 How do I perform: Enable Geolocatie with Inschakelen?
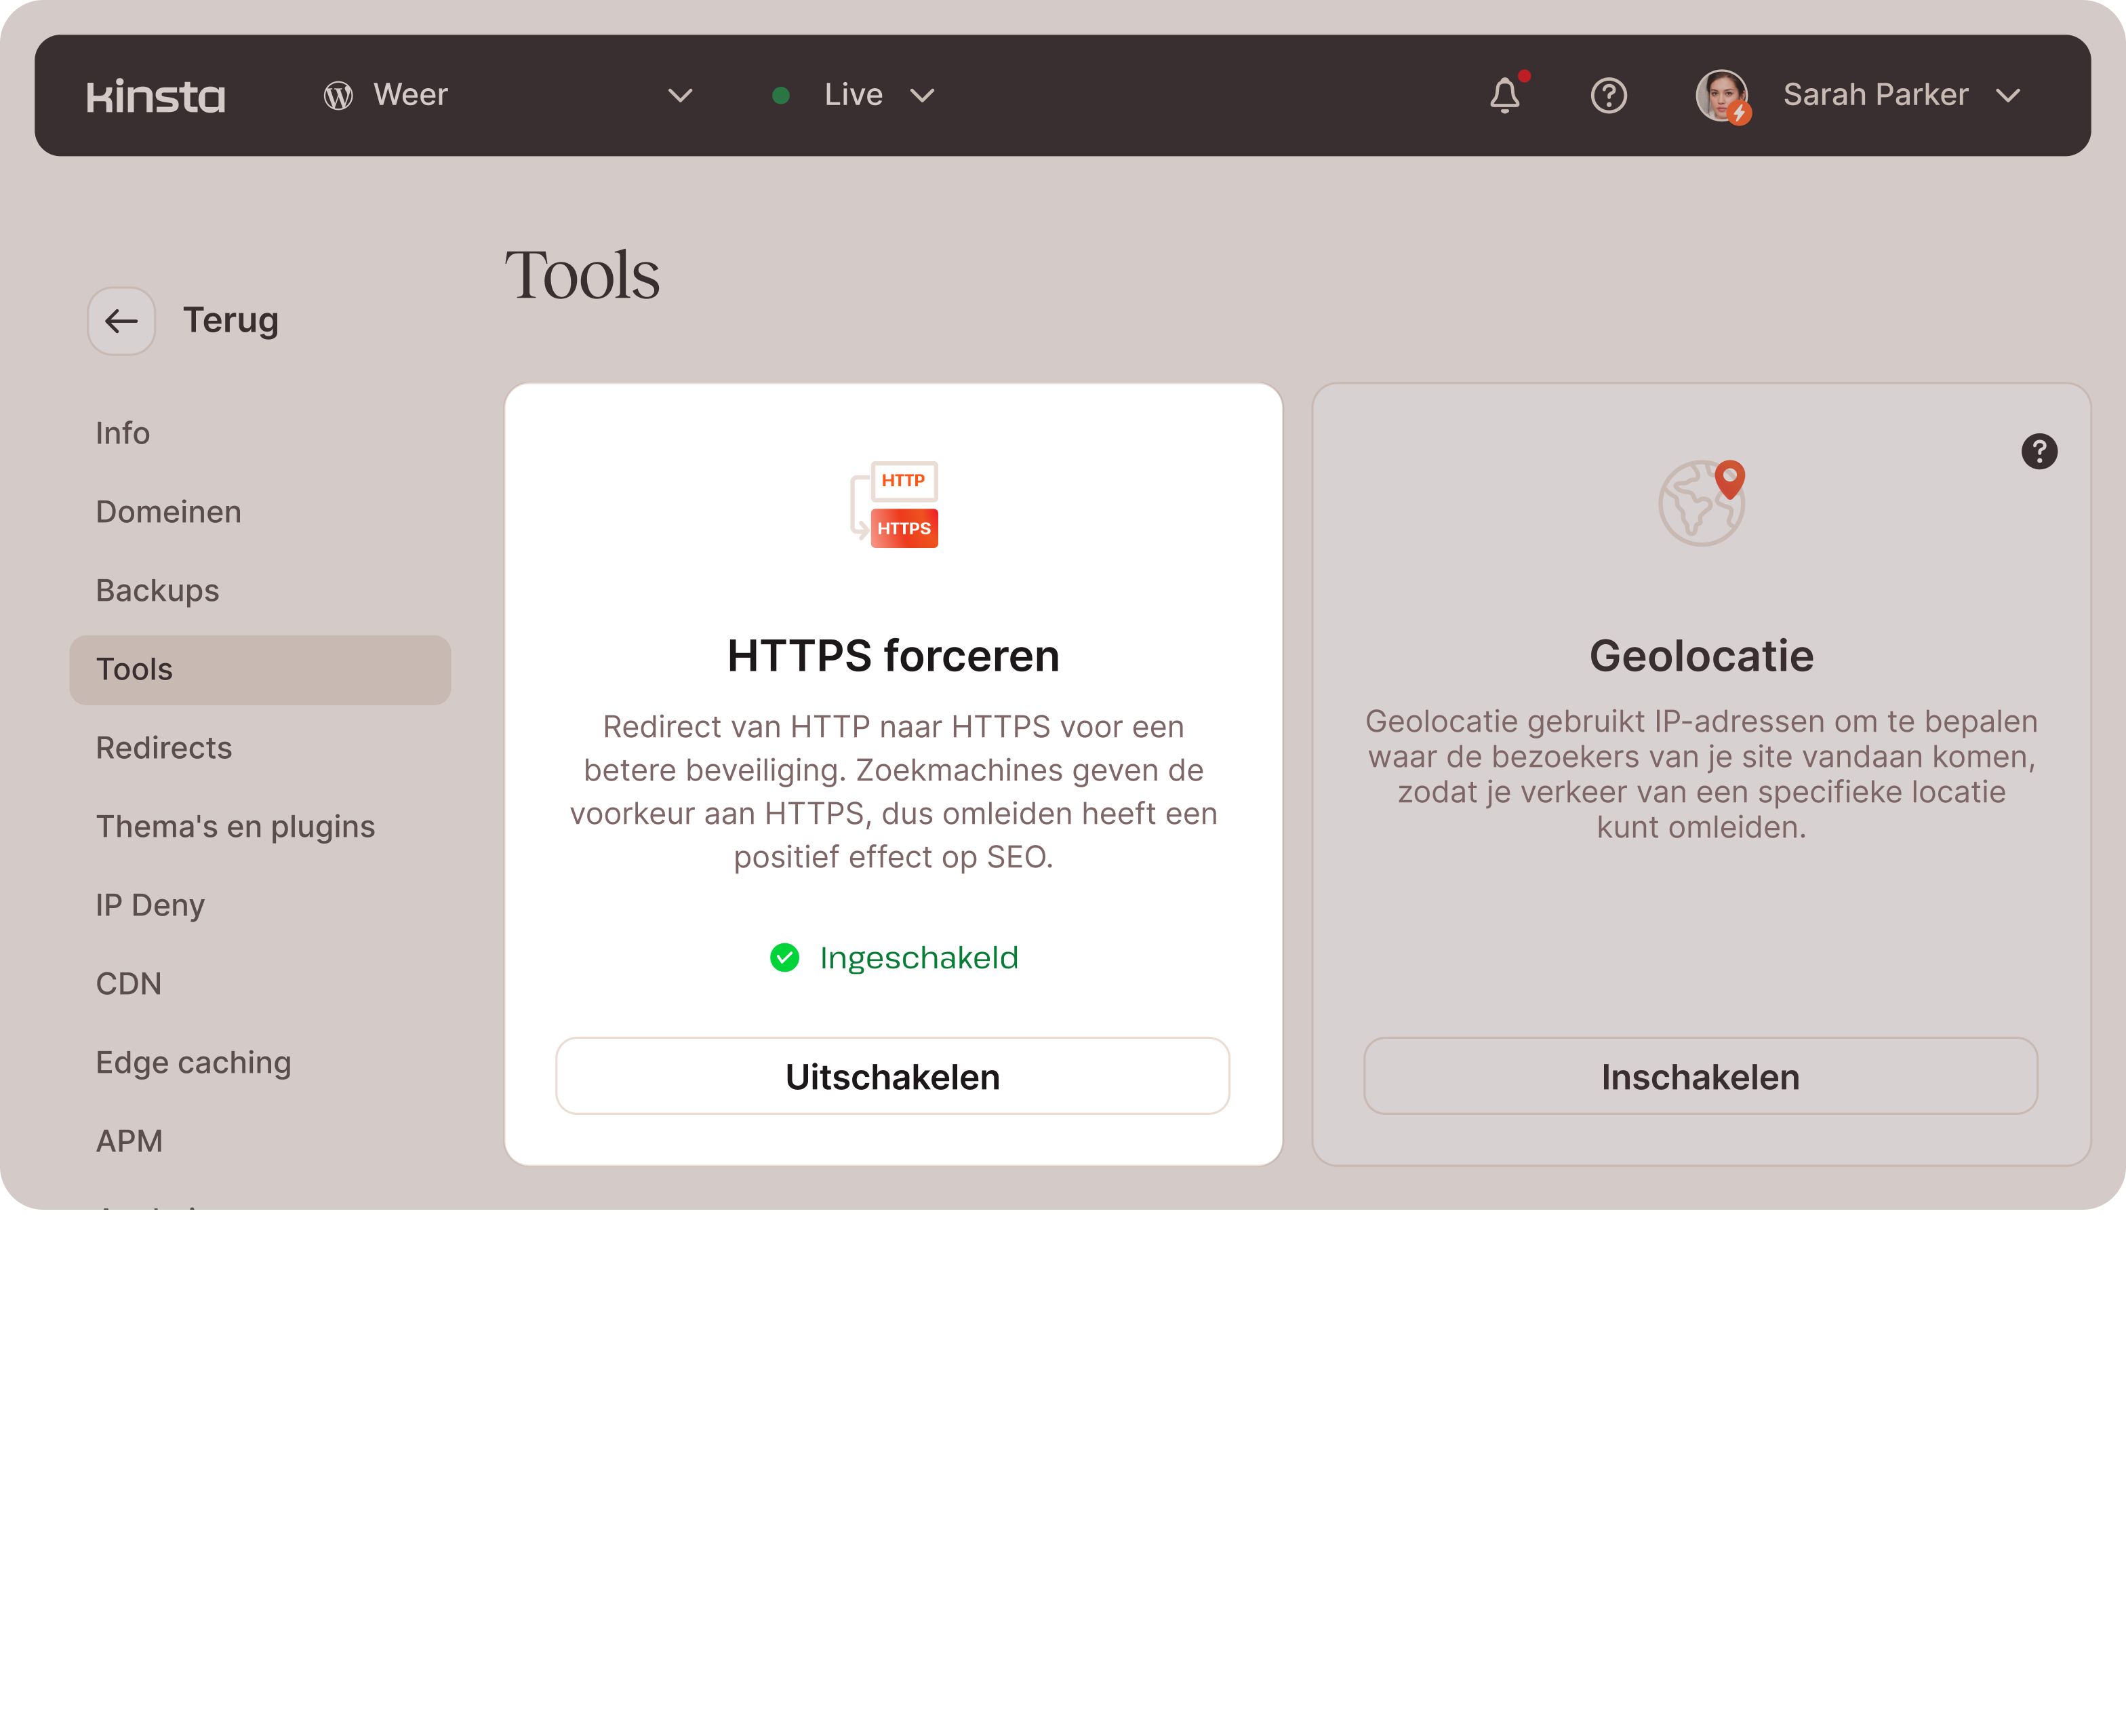click(1699, 1076)
